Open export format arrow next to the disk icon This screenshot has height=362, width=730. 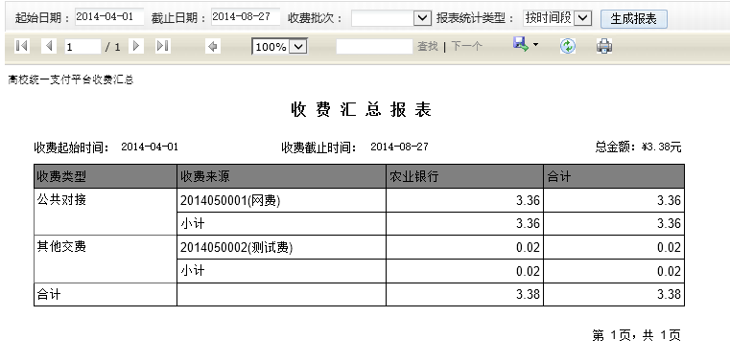(x=535, y=45)
